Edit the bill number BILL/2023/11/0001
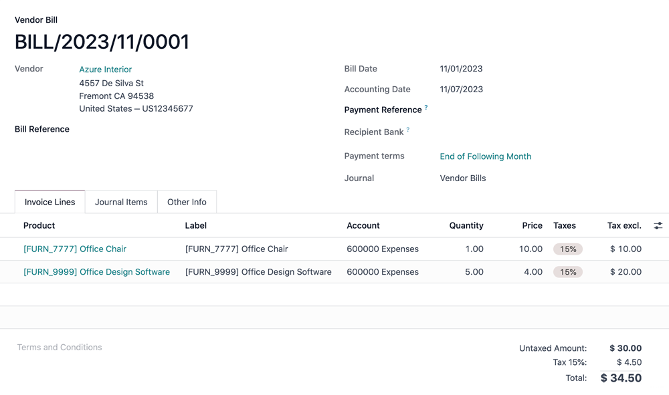This screenshot has height=395, width=669. (x=102, y=41)
